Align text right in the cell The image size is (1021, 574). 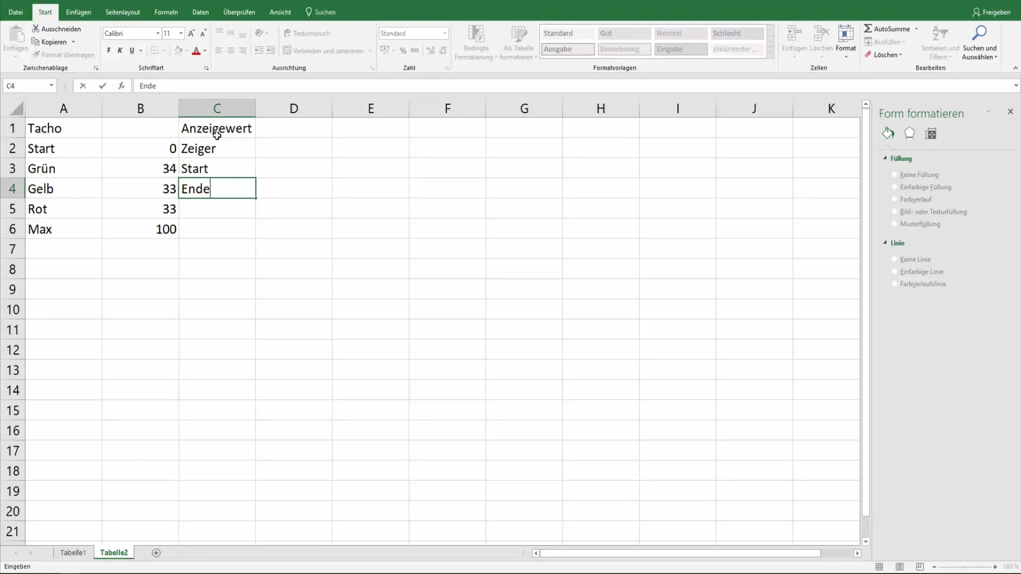click(x=242, y=50)
